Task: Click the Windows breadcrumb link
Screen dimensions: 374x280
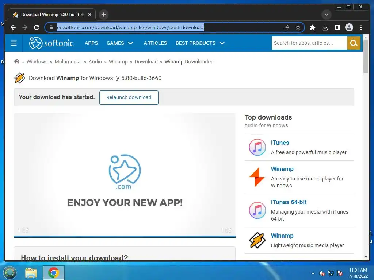Action: [37, 62]
